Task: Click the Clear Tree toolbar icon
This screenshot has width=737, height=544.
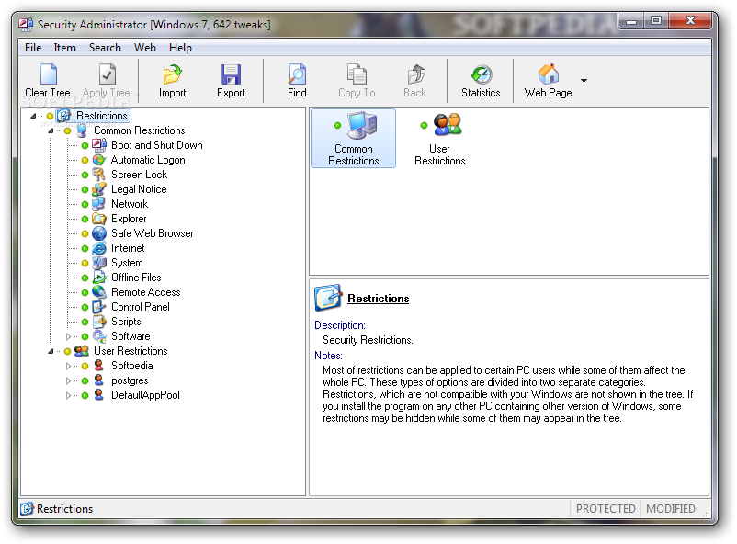Action: click(x=49, y=74)
